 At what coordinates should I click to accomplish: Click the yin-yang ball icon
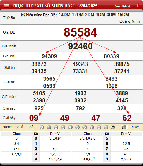click(113, 127)
